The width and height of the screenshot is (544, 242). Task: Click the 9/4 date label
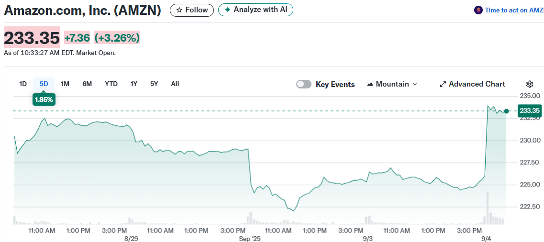[487, 239]
